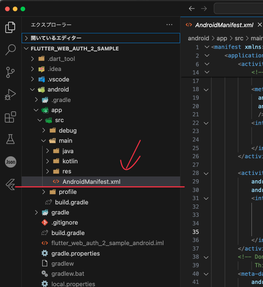The image size is (263, 287).
Task: Open the Extensions view
Action: (x=10, y=117)
